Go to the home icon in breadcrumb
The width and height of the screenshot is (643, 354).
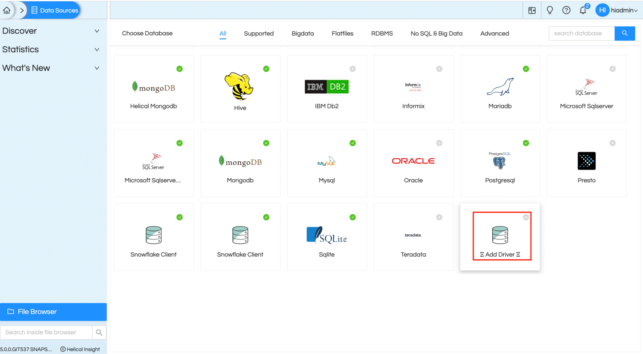click(x=7, y=10)
